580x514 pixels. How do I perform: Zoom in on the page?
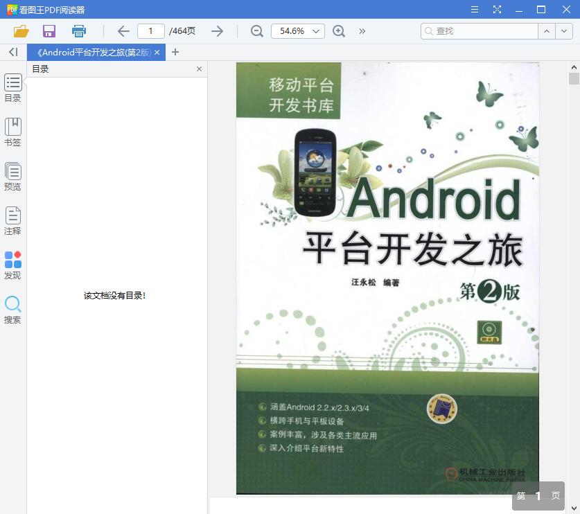[x=339, y=31]
